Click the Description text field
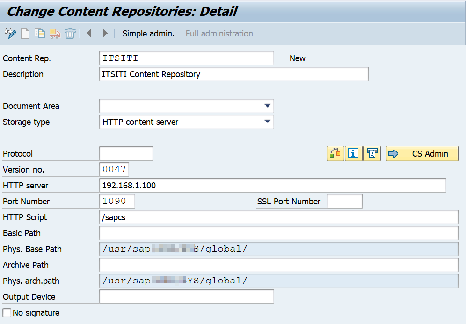The width and height of the screenshot is (466, 324). 233,74
